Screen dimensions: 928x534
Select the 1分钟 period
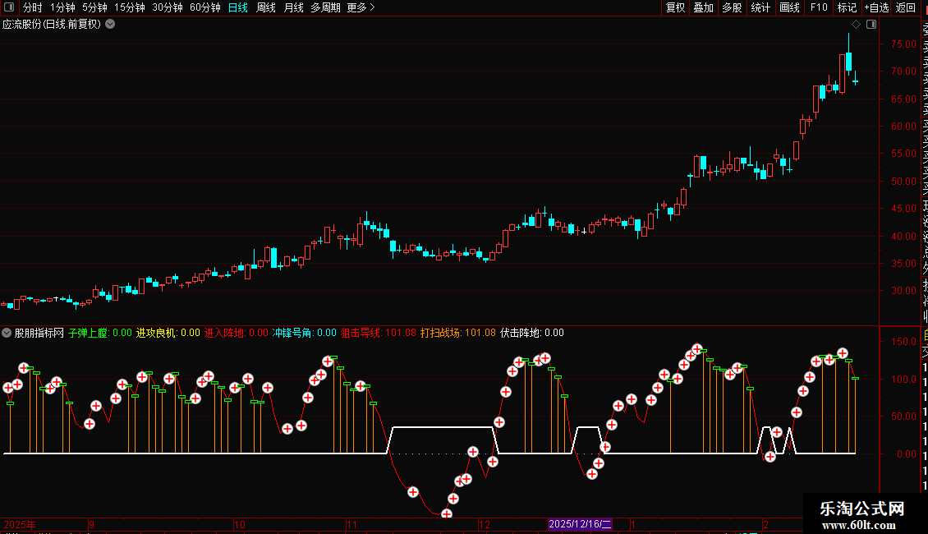click(62, 7)
